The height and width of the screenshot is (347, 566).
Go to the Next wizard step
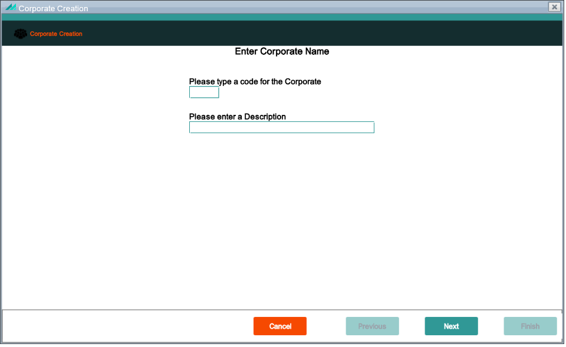[x=451, y=326]
